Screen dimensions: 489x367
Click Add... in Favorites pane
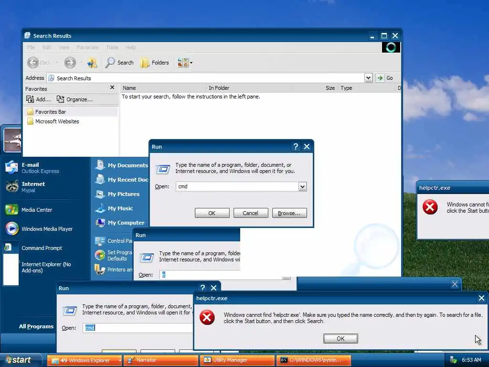click(38, 99)
